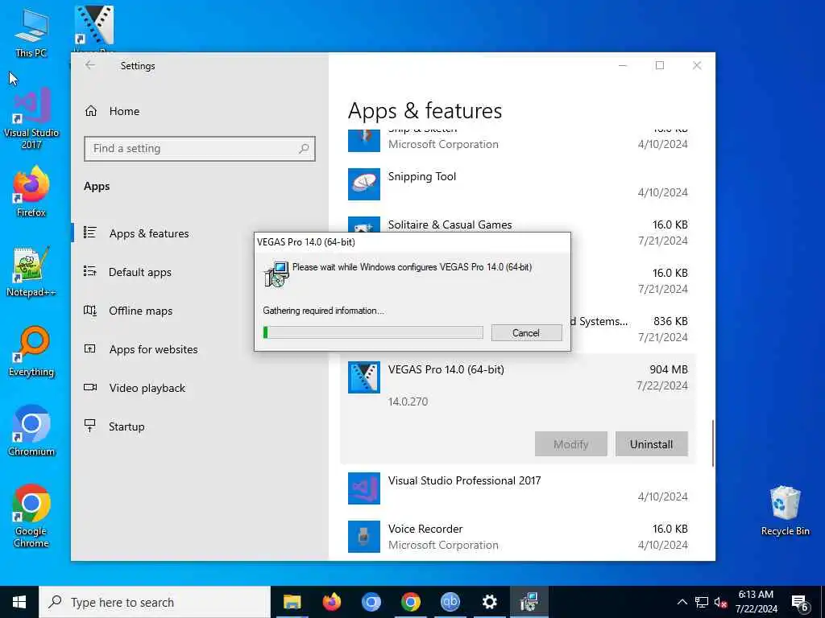The width and height of the screenshot is (825, 618).
Task: Select Visual Studio 2017 desktop shortcut
Action: click(31, 118)
